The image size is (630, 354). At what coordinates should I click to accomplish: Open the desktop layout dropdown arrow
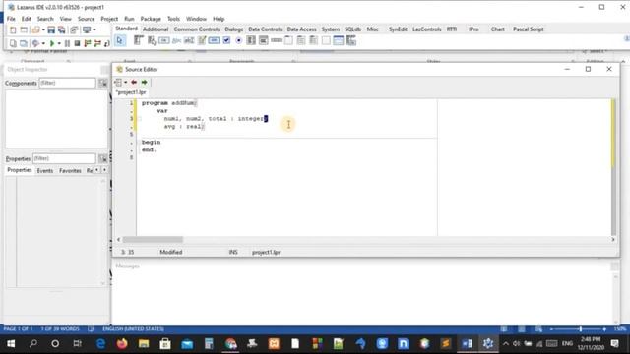94,30
